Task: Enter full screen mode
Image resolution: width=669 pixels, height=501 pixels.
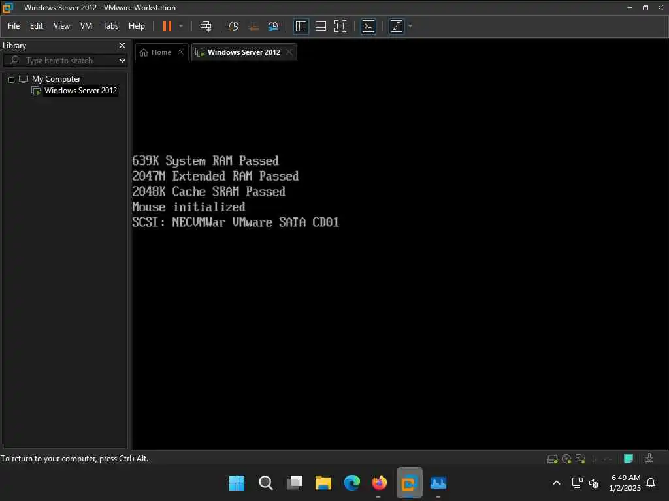Action: point(340,26)
